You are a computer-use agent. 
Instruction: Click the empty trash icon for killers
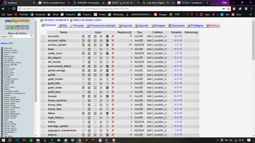[107, 113]
